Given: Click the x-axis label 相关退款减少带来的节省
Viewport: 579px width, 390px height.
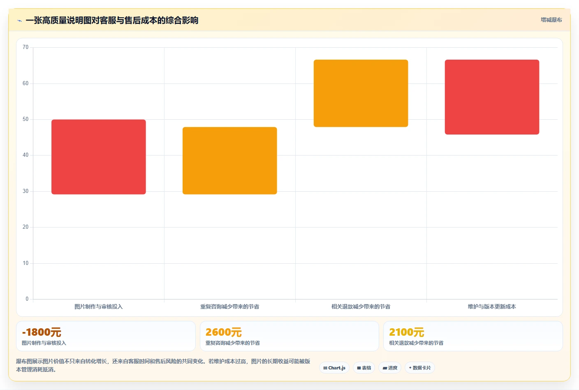Looking at the screenshot, I should 361,306.
